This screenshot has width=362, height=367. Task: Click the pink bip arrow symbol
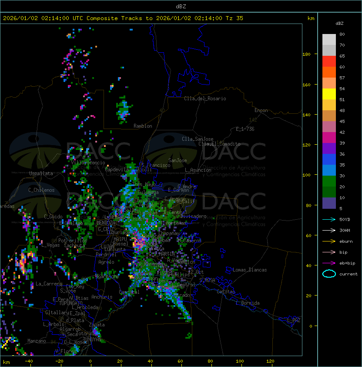[329, 252]
